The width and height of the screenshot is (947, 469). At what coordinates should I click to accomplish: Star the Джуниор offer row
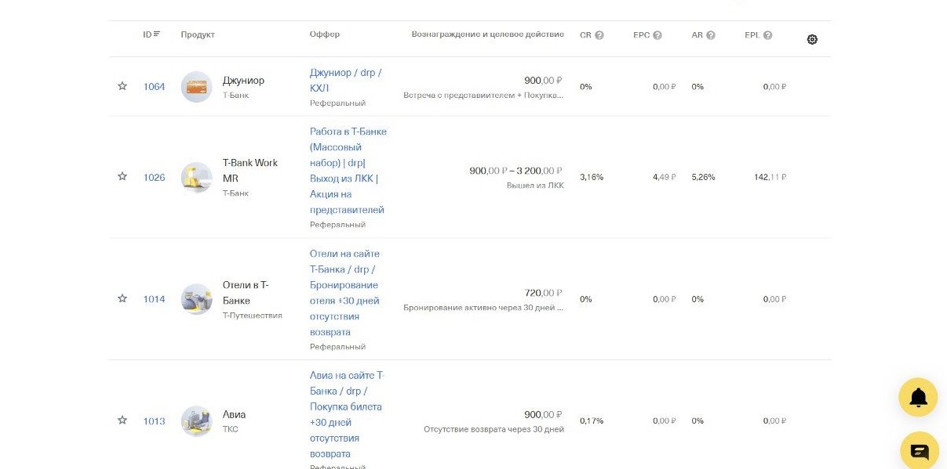coord(122,86)
